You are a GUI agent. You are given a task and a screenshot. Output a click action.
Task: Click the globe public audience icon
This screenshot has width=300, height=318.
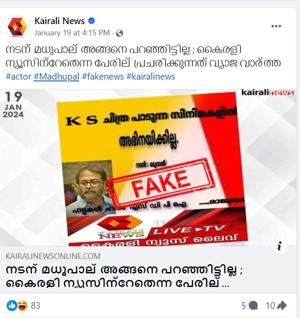tap(119, 33)
